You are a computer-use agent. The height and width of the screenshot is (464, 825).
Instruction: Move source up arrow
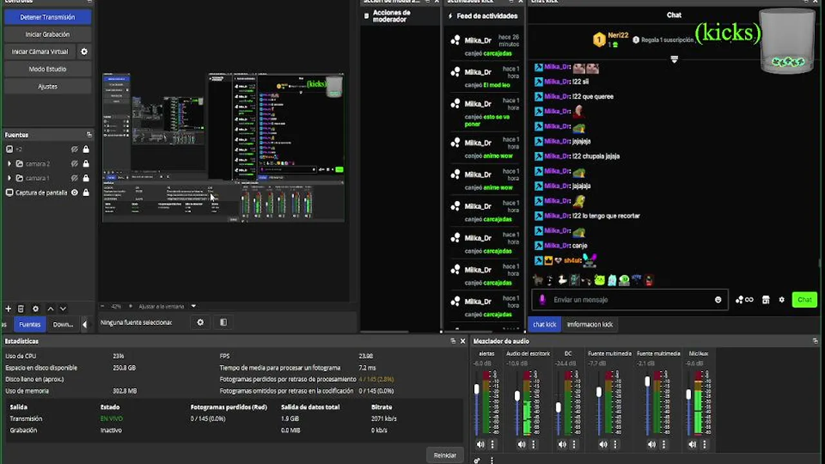(x=50, y=309)
